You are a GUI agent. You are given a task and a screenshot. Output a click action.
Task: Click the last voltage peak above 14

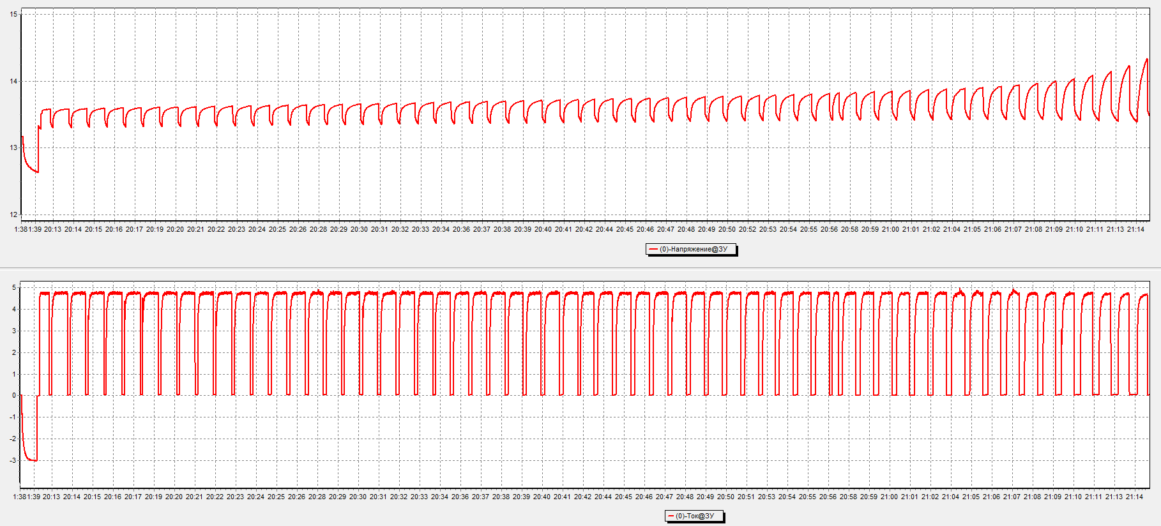[x=1146, y=60]
